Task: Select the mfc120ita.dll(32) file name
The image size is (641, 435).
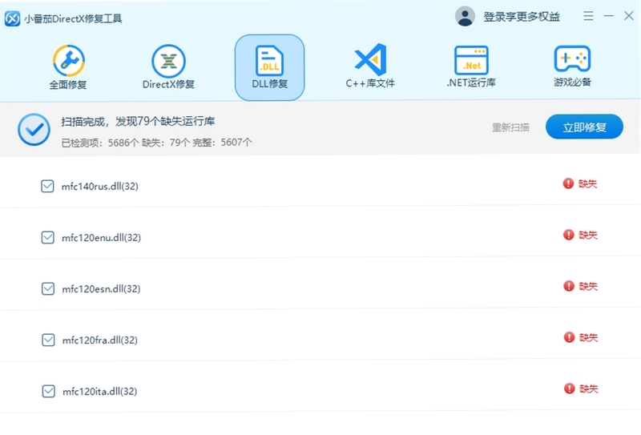Action: click(99, 392)
